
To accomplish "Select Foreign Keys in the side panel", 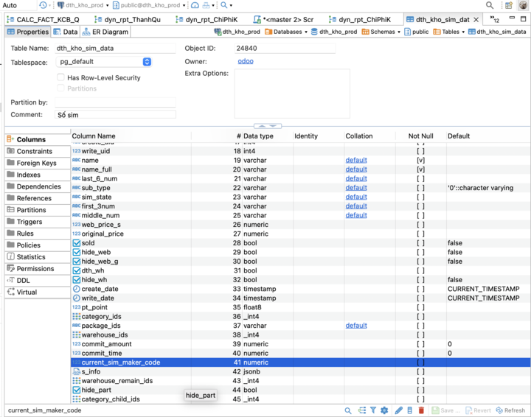I will pos(36,163).
